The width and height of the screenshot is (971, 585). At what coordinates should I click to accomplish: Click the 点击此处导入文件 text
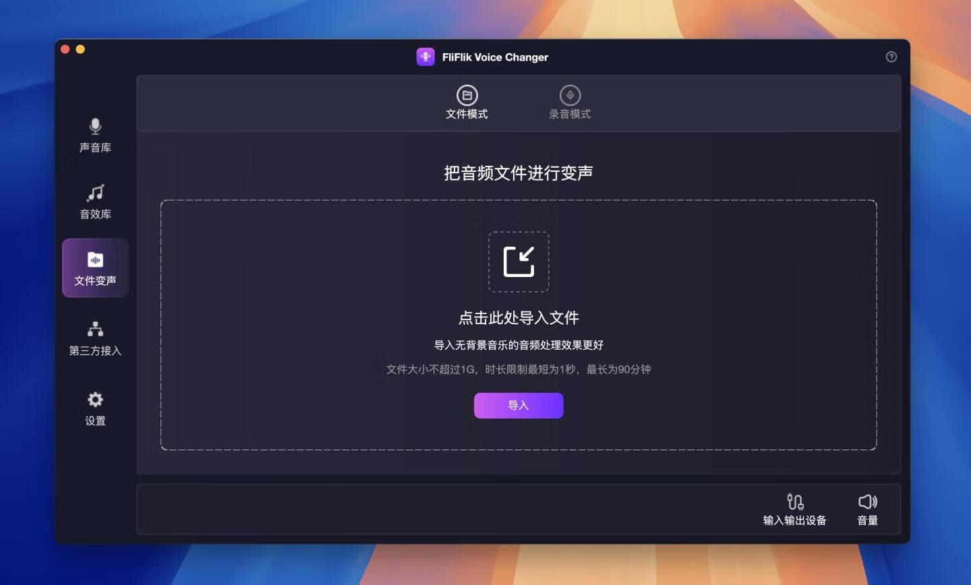[x=519, y=318]
